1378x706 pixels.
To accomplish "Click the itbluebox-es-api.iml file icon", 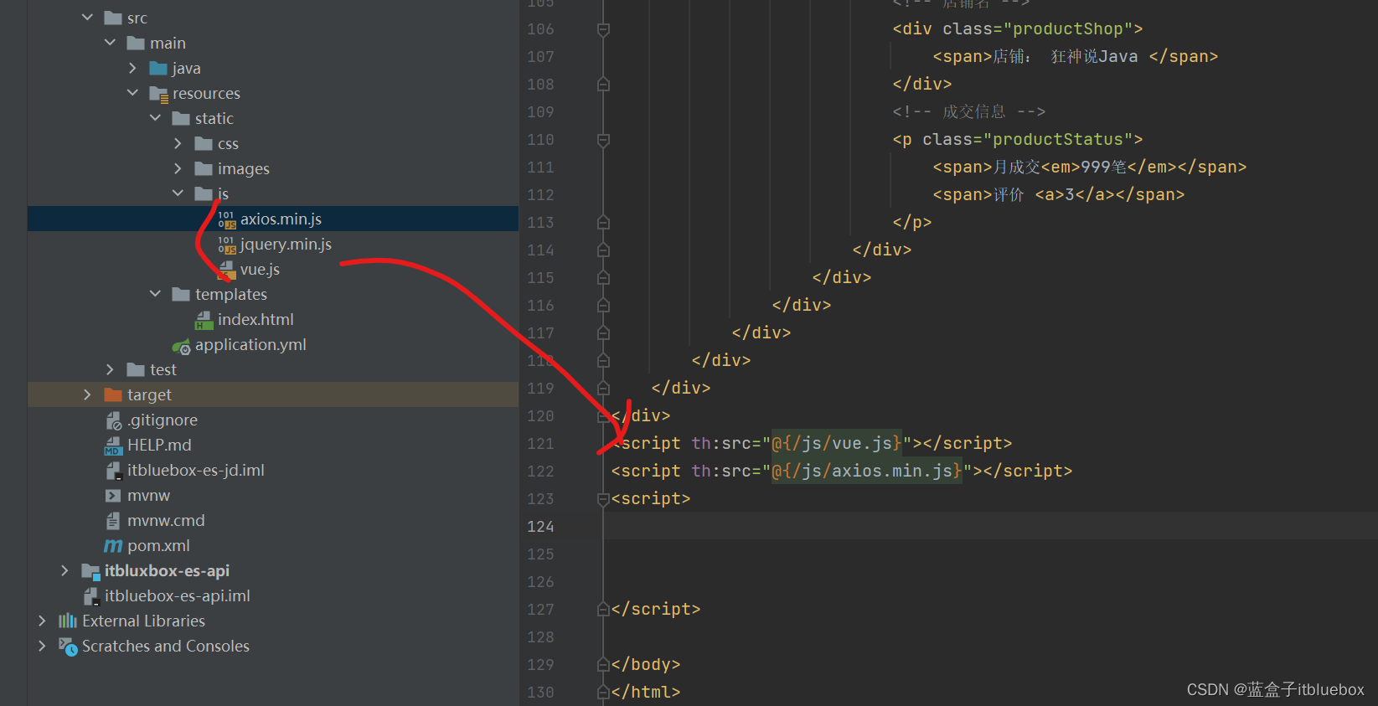I will click(90, 596).
